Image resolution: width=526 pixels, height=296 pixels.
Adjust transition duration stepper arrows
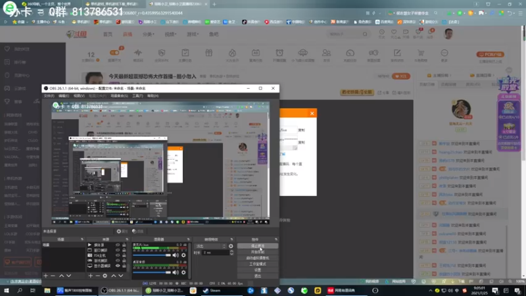(231, 253)
